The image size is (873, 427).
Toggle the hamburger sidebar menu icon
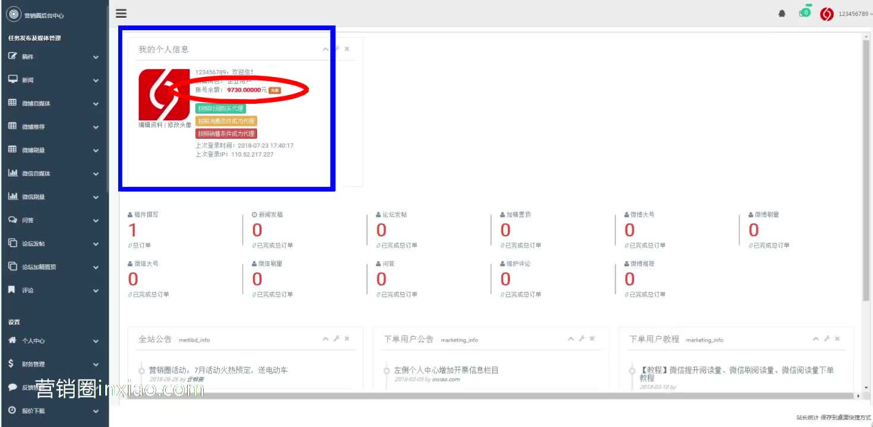[121, 13]
